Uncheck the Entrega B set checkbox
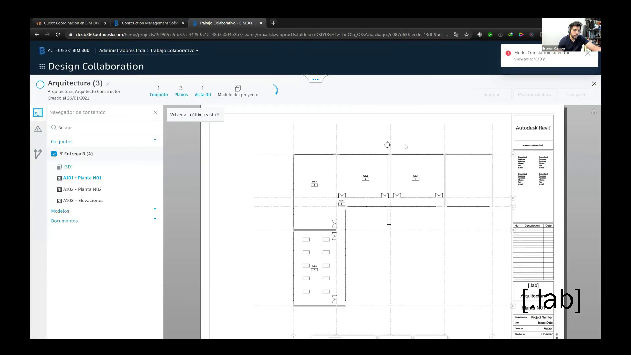 (x=54, y=154)
